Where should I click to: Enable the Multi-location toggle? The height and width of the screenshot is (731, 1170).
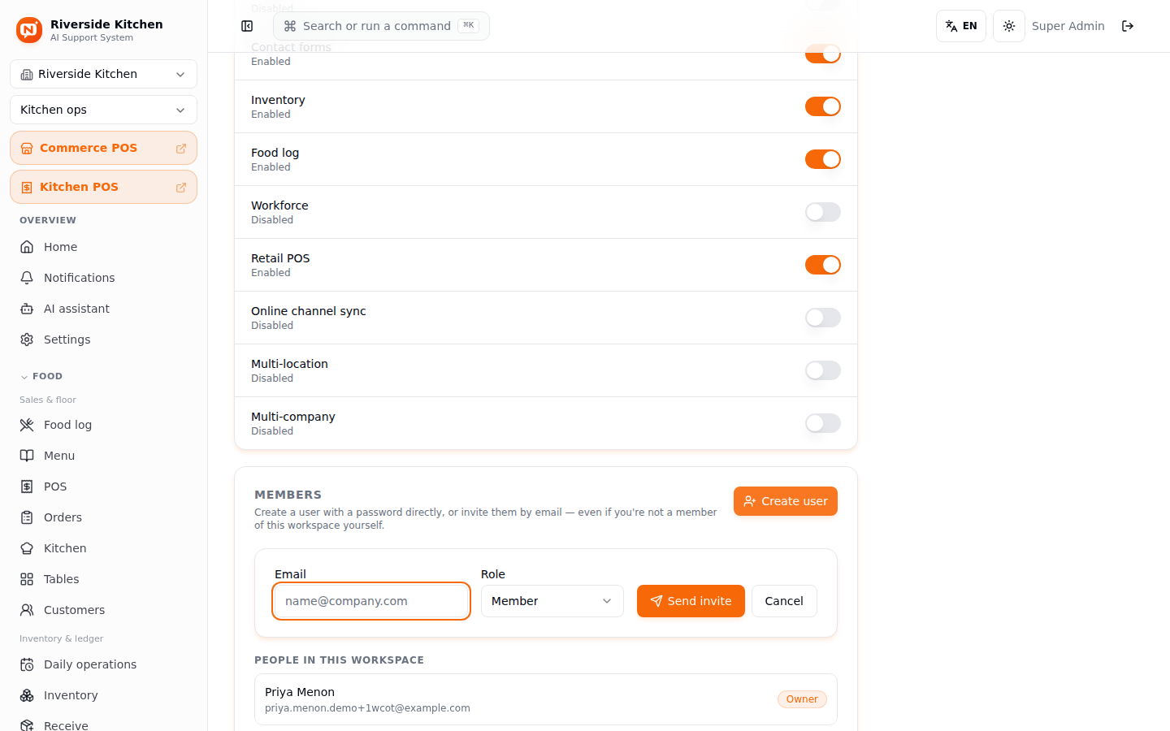coord(823,370)
